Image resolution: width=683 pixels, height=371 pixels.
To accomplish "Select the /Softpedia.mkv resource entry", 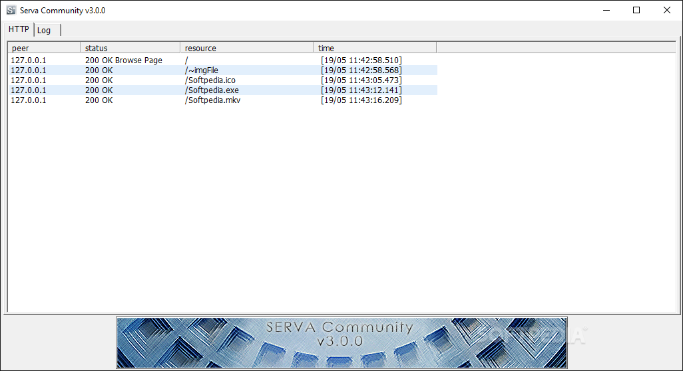I will click(212, 100).
